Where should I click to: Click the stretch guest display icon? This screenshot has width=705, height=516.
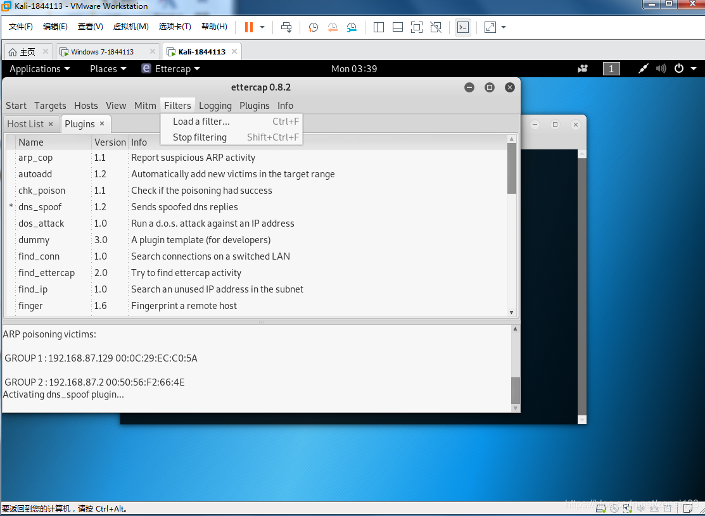tap(490, 27)
